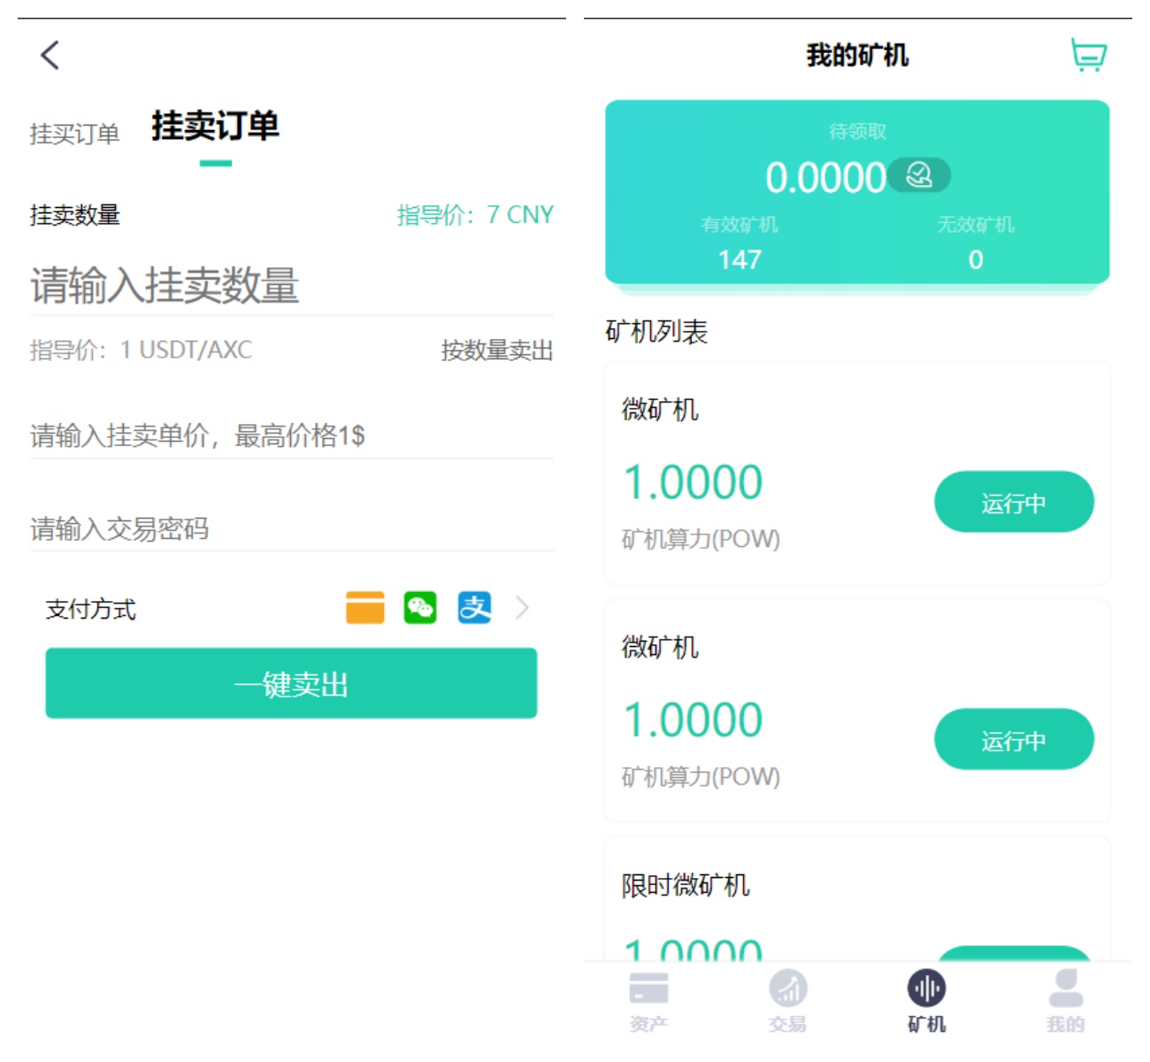This screenshot has width=1150, height=1062.
Task: Click the 挂卖数量 label
Action: (x=75, y=215)
